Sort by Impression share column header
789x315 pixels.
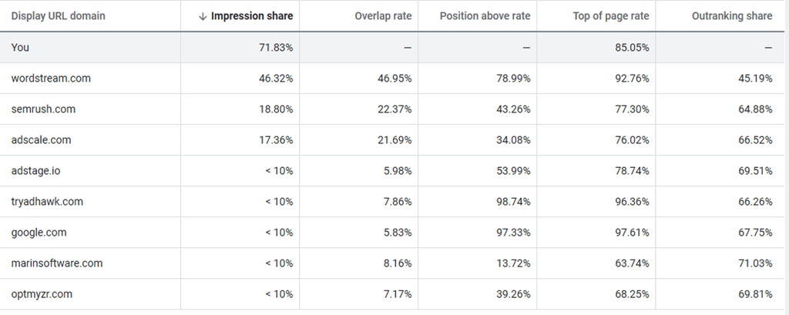pyautogui.click(x=252, y=16)
